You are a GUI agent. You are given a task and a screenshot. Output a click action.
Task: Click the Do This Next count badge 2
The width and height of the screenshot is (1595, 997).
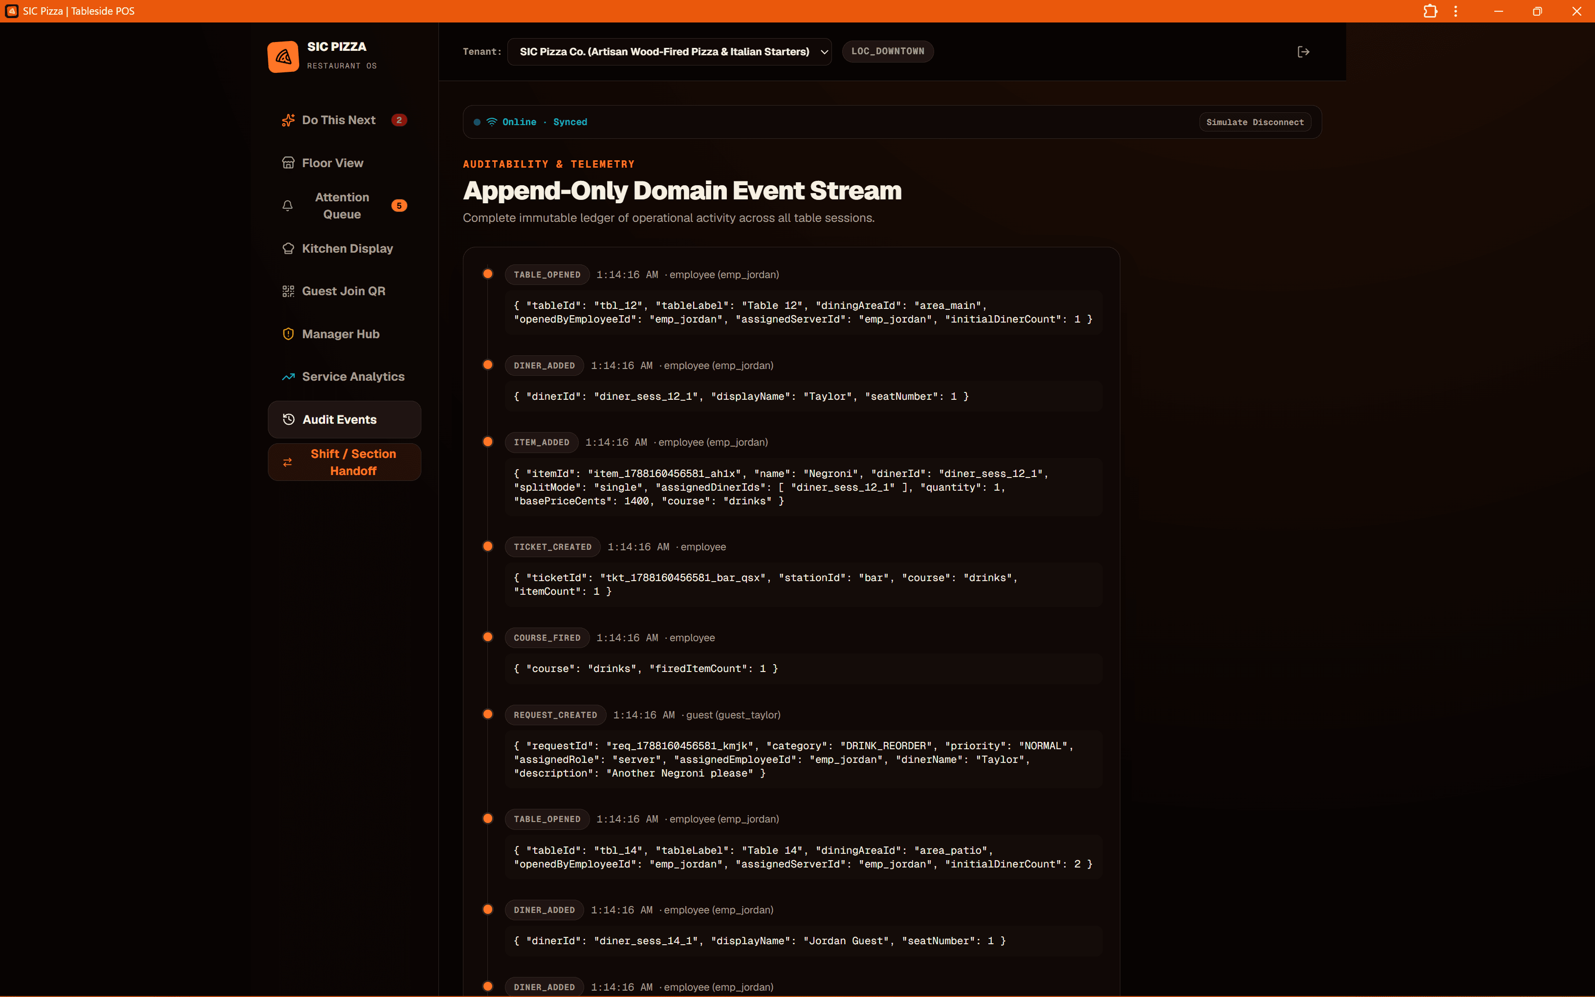point(399,120)
